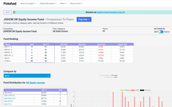Click the Criteria column header
Viewport: 172px width, 107px height.
tap(7, 44)
